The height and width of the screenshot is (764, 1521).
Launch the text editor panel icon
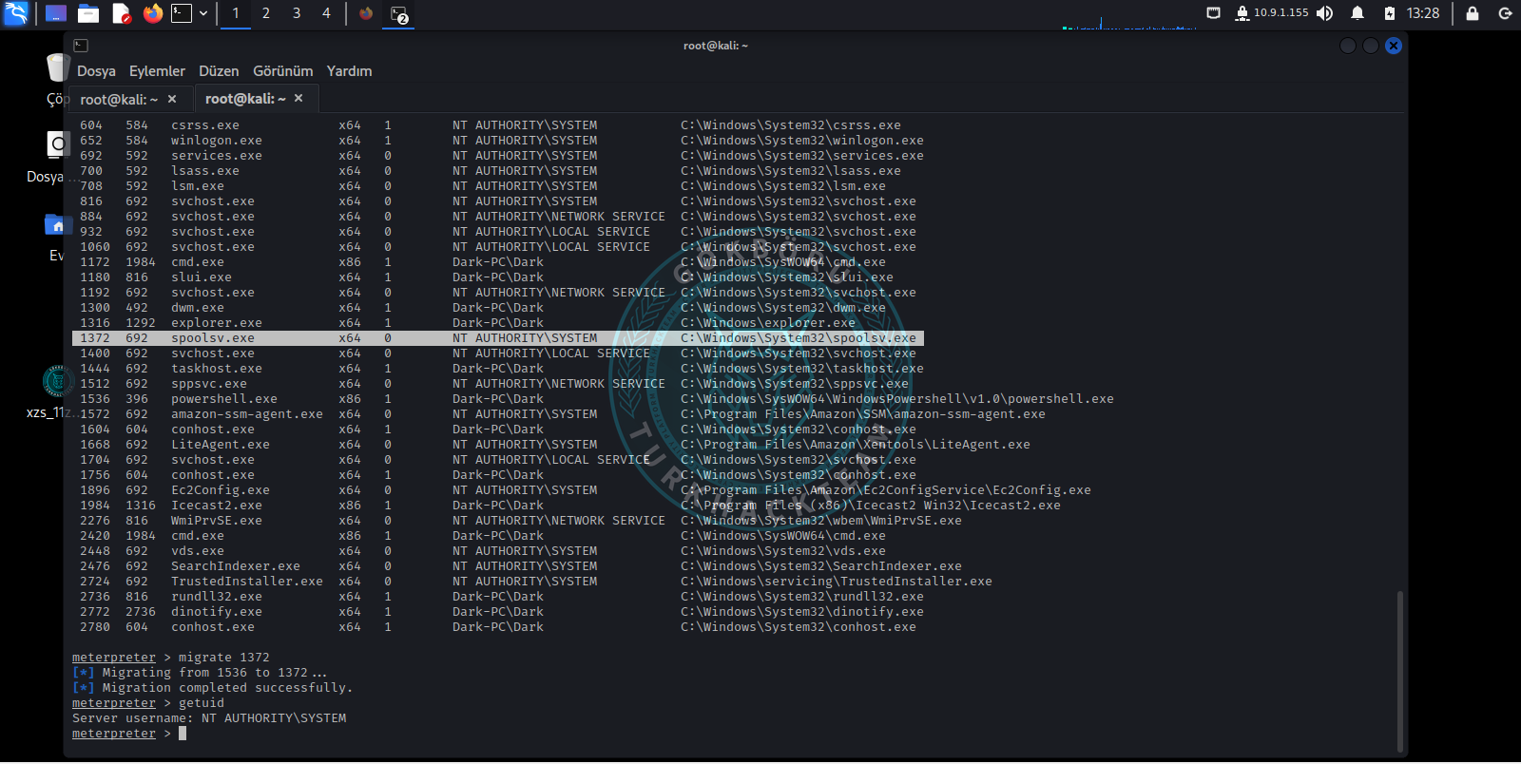coord(121,13)
